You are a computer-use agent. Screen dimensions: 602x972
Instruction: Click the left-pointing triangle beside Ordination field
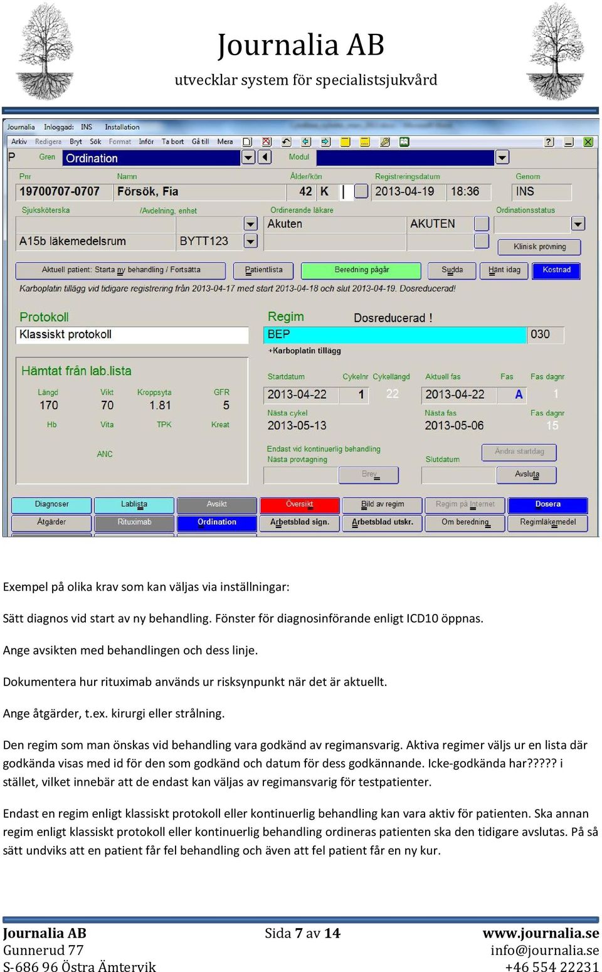(265, 157)
